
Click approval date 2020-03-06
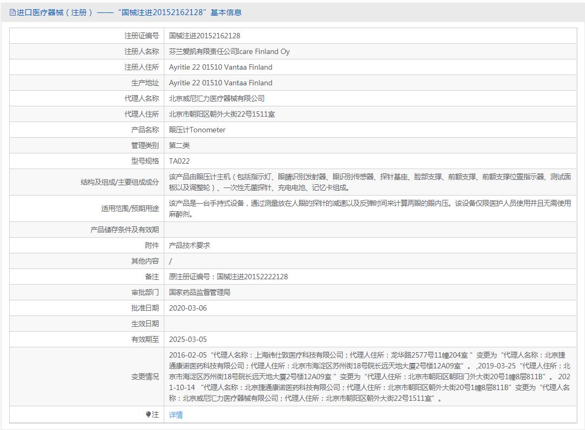[188, 308]
